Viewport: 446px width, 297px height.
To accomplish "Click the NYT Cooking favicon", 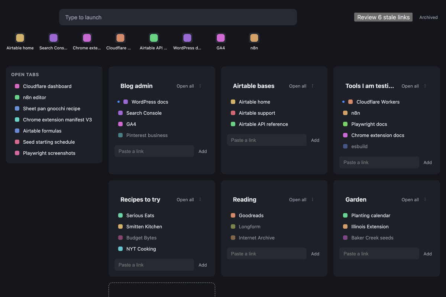I will pyautogui.click(x=120, y=249).
